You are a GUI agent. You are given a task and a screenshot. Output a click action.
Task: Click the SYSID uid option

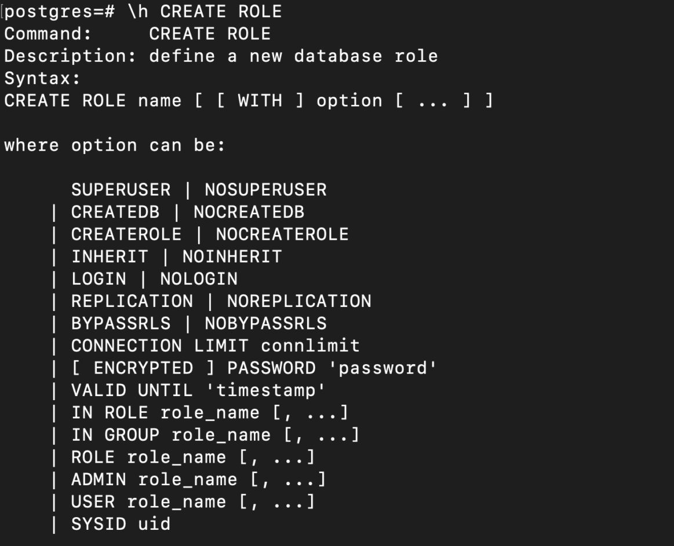(x=121, y=525)
